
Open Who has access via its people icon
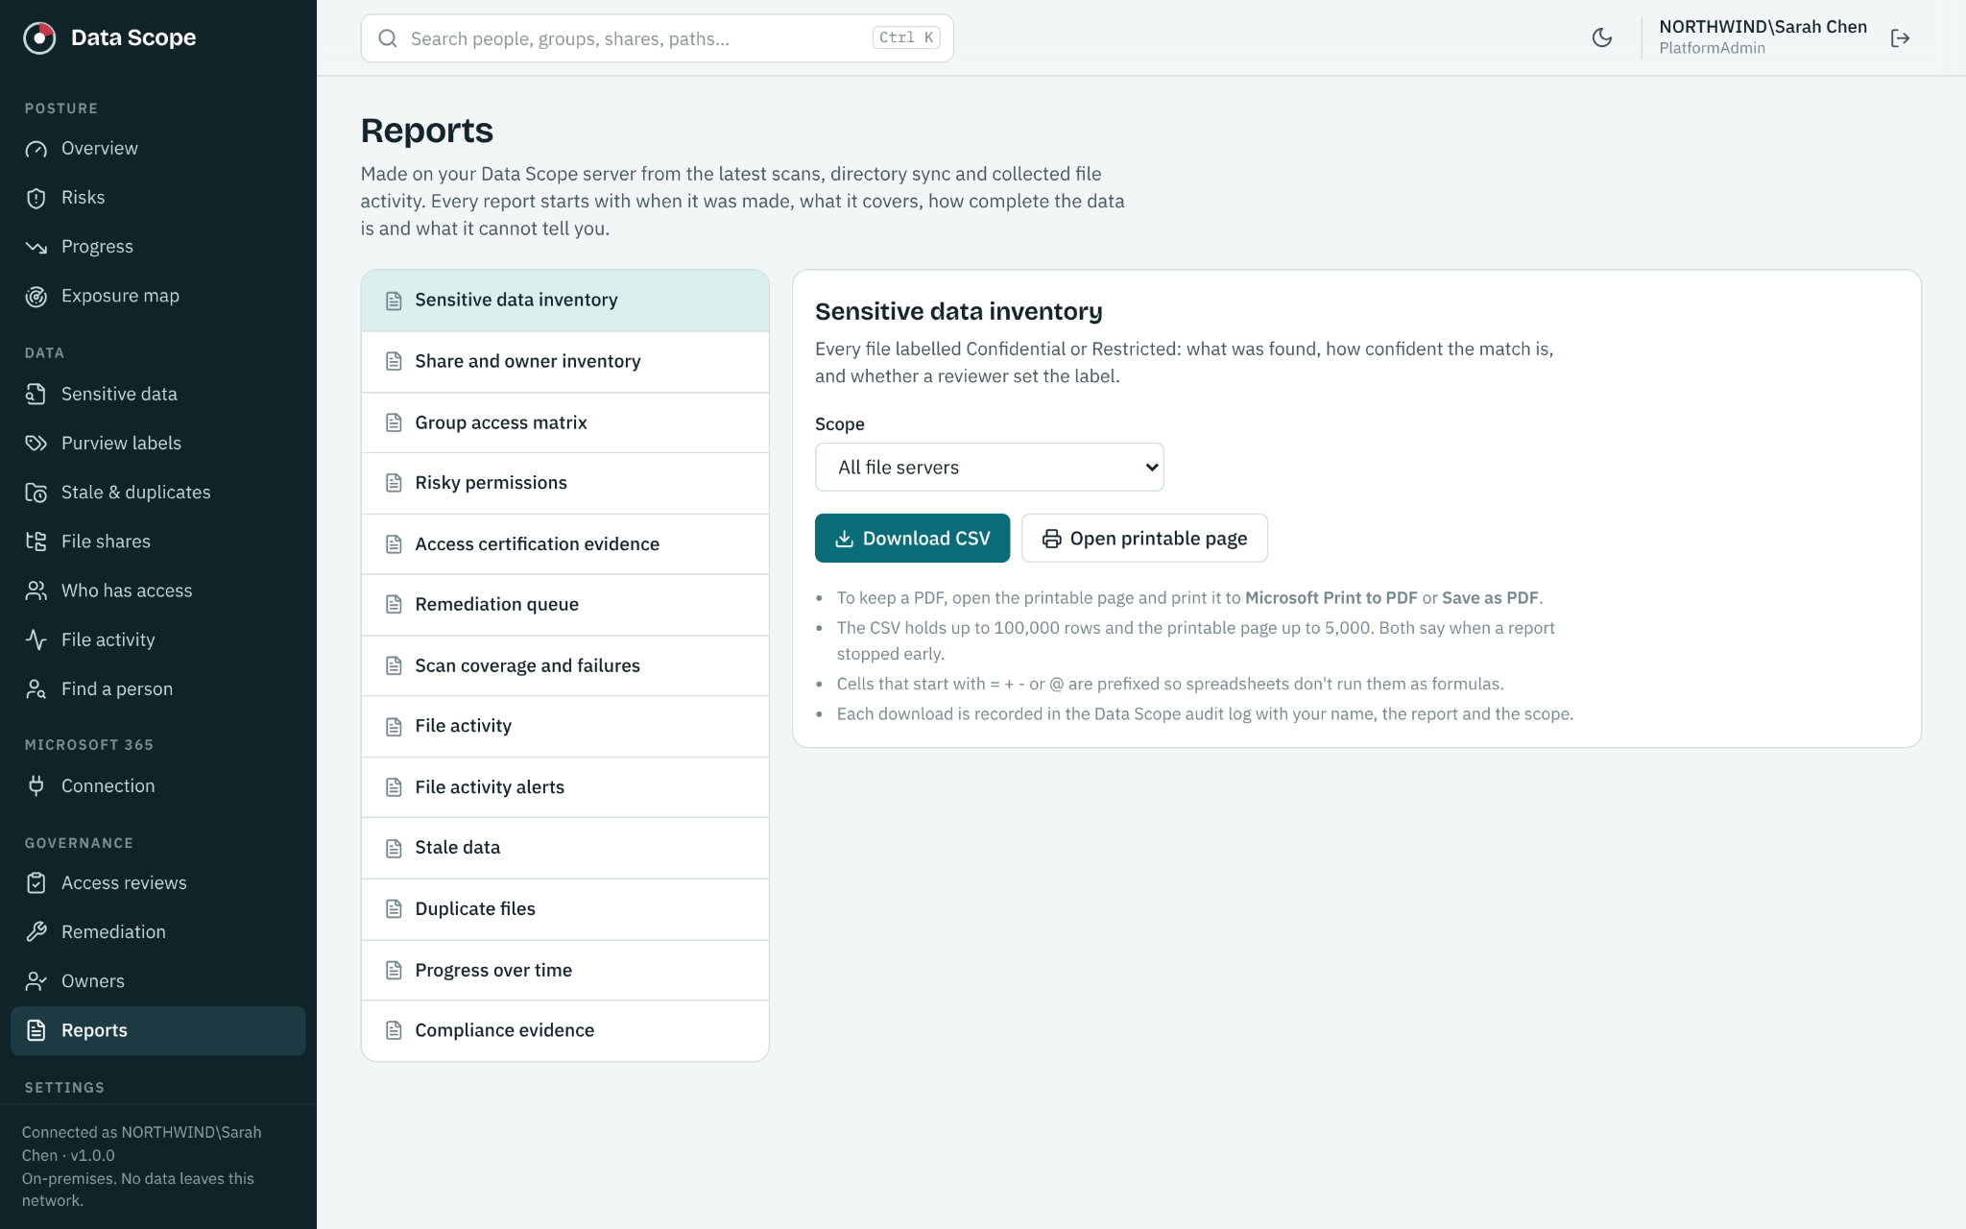click(36, 590)
